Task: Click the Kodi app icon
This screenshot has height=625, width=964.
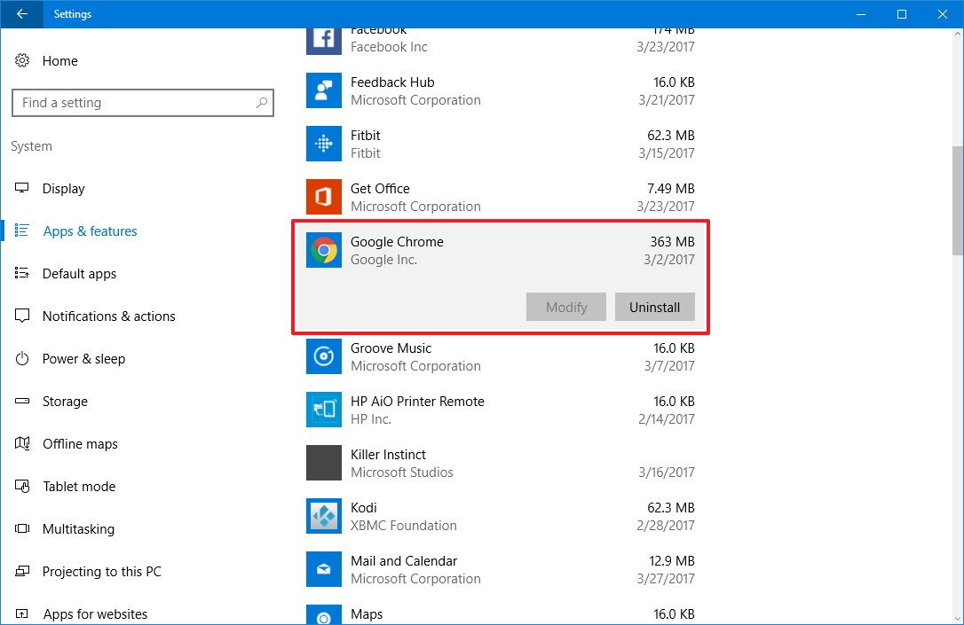Action: 323,516
